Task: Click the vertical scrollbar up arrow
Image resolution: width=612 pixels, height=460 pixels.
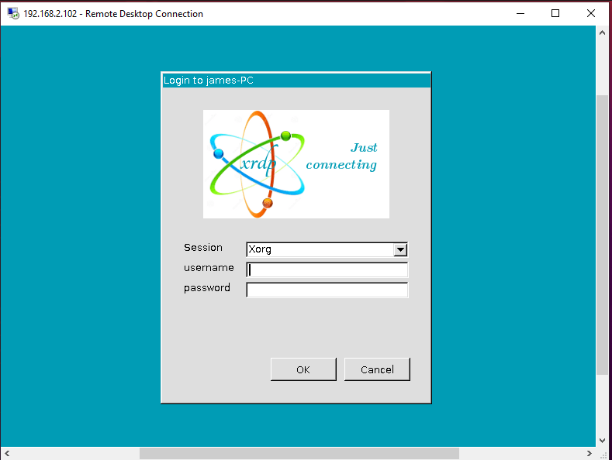Action: click(x=602, y=33)
